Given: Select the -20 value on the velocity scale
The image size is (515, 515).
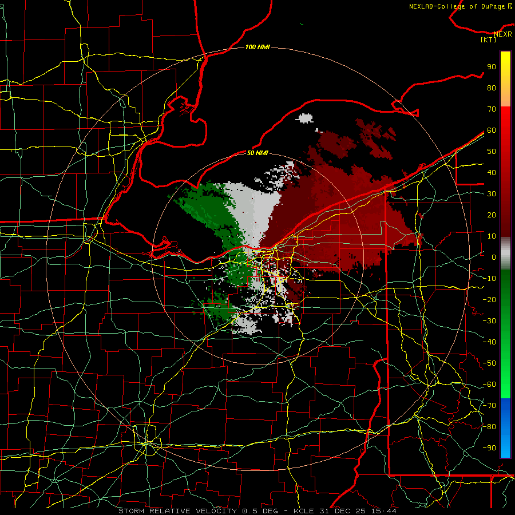Looking at the screenshot, I should 489,299.
